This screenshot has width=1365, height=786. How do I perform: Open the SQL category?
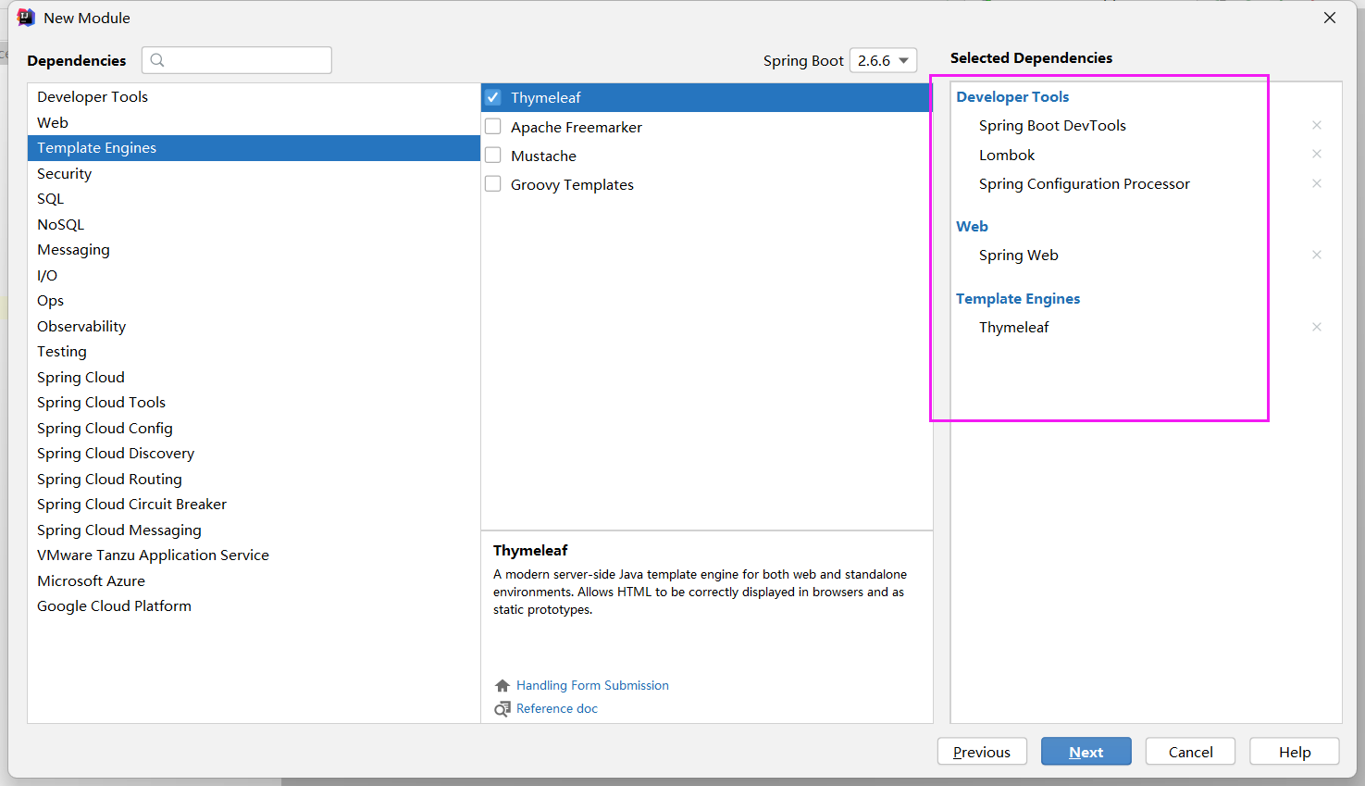(x=254, y=199)
